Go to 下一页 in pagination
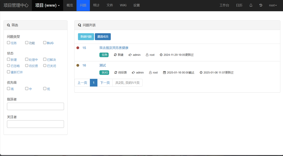Screen dimensions: 283x156 click(x=105, y=83)
